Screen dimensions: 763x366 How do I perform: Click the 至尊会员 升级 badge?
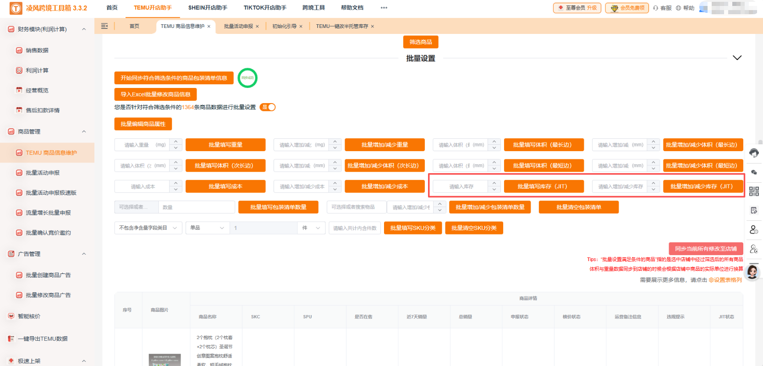point(577,8)
